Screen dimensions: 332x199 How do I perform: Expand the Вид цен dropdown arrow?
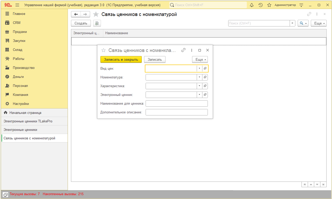coord(199,68)
